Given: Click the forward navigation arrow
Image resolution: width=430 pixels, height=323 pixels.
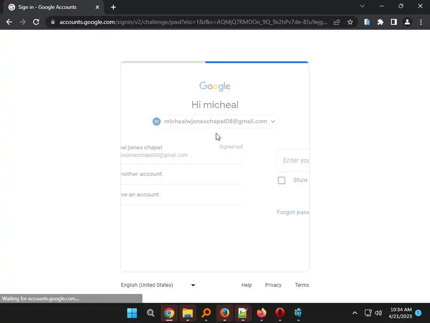Looking at the screenshot, I should tap(23, 22).
